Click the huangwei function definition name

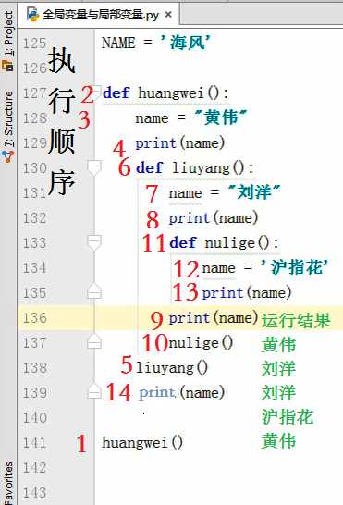coord(171,93)
